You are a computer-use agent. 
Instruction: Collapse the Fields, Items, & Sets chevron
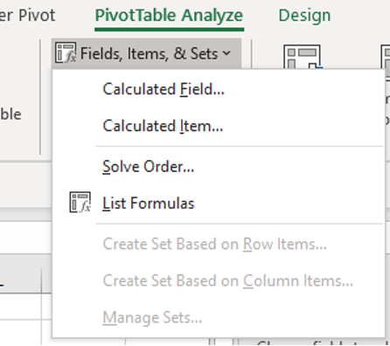226,53
